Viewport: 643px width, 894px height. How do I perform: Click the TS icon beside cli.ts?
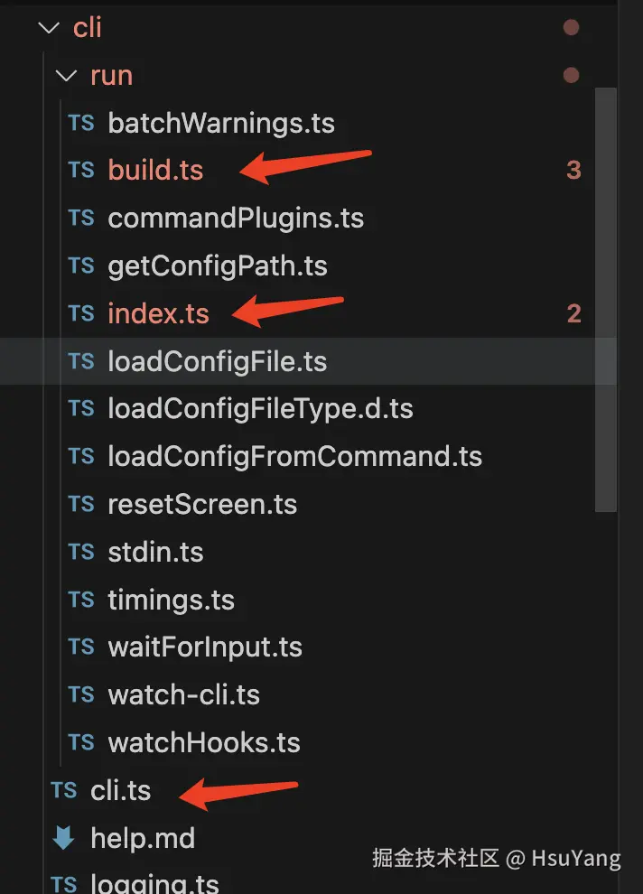pos(64,791)
